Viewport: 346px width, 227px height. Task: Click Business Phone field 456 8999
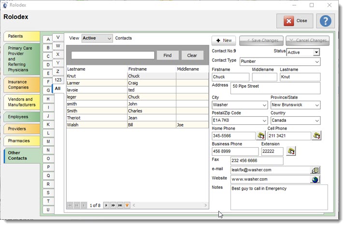[235, 151]
